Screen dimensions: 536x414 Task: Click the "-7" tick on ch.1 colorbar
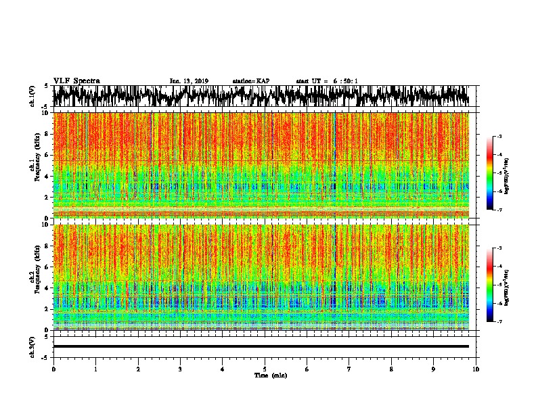click(499, 210)
